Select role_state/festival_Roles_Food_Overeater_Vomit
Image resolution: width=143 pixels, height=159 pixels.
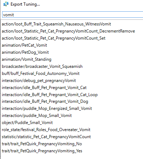[x=46, y=130]
